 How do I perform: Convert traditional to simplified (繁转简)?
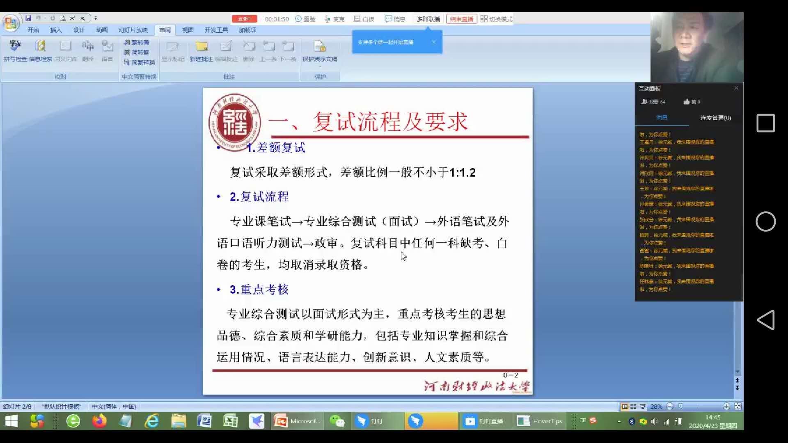click(137, 42)
